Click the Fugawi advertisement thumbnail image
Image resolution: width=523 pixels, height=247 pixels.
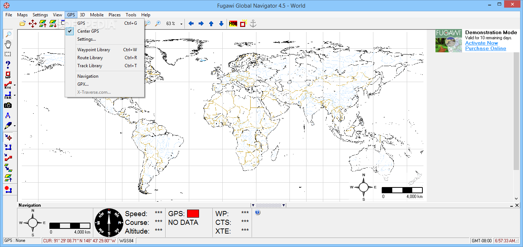pyautogui.click(x=449, y=41)
